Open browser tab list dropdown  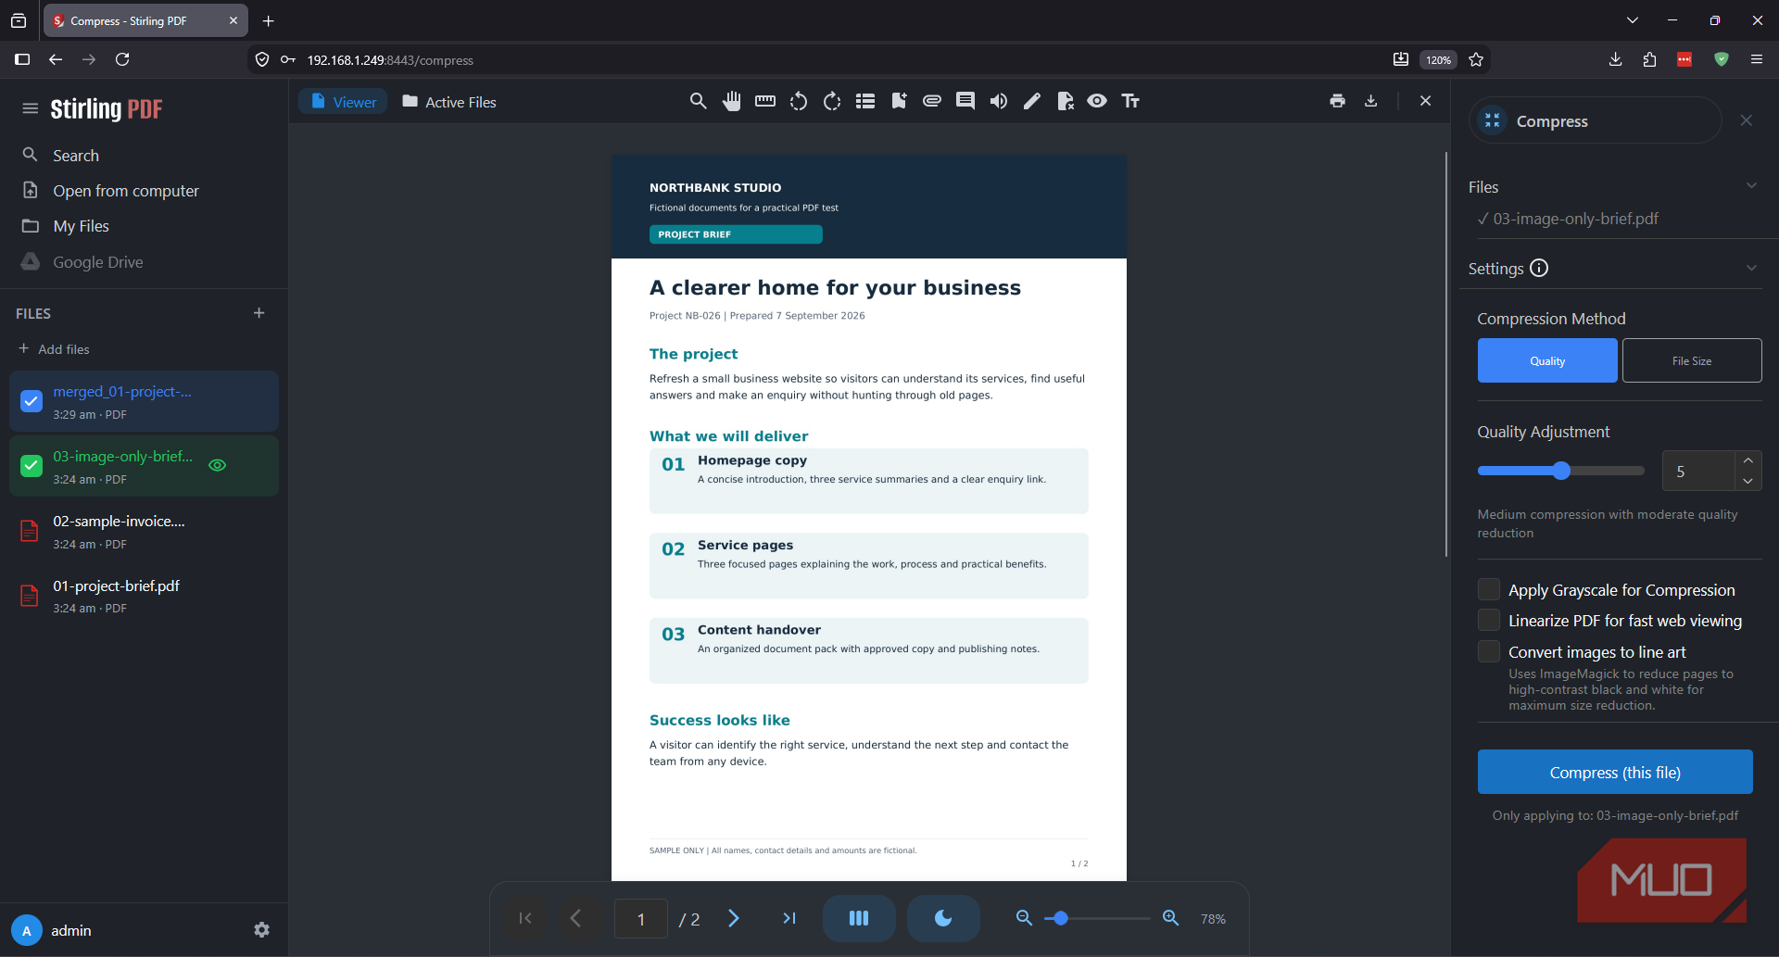click(1633, 20)
